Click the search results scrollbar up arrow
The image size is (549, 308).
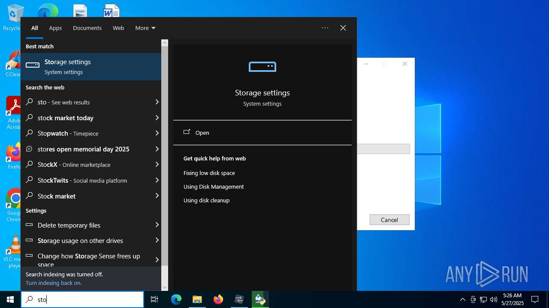pos(165,43)
